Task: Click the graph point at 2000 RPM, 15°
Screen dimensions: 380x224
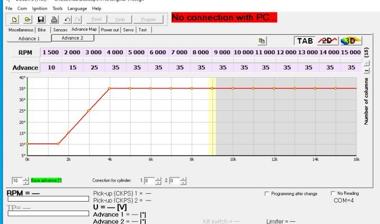Action: pos(68,133)
